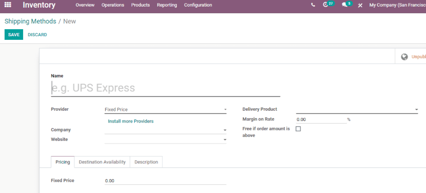
Task: Click the DISCARD button
Action: (37, 35)
